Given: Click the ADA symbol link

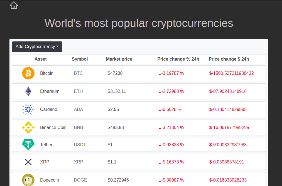Looking at the screenshot, I should coord(78,109).
